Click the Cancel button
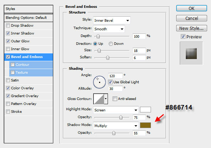211x148 pixels. (x=191, y=18)
